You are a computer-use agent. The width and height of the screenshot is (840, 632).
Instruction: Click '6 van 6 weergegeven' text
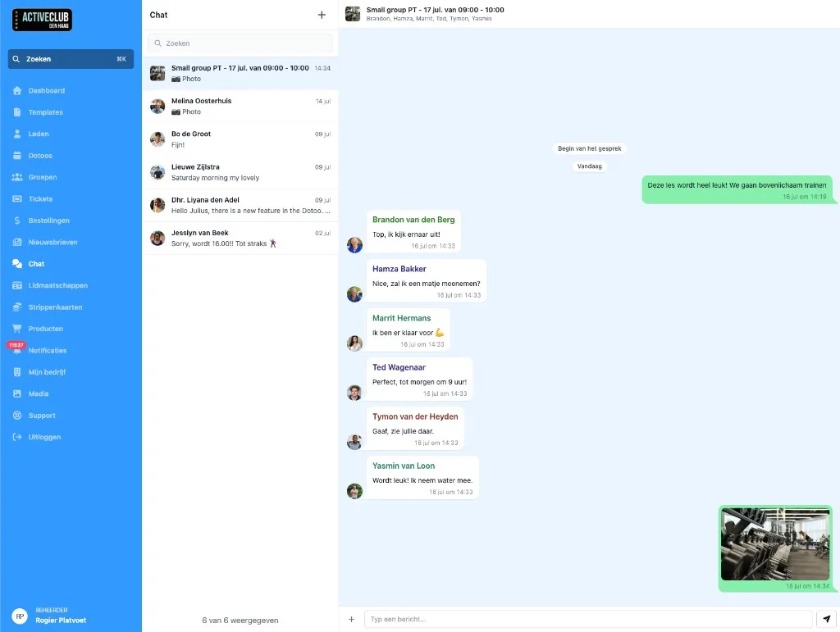point(240,621)
